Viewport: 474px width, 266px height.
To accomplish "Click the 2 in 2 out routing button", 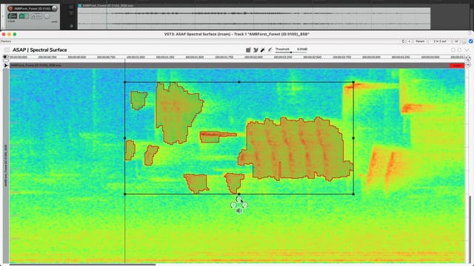I will (x=440, y=41).
